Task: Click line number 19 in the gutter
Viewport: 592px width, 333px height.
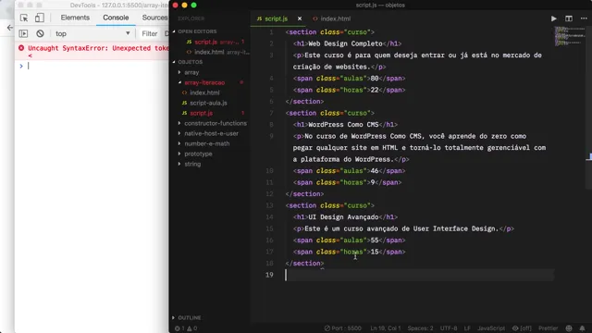Action: tap(269, 275)
